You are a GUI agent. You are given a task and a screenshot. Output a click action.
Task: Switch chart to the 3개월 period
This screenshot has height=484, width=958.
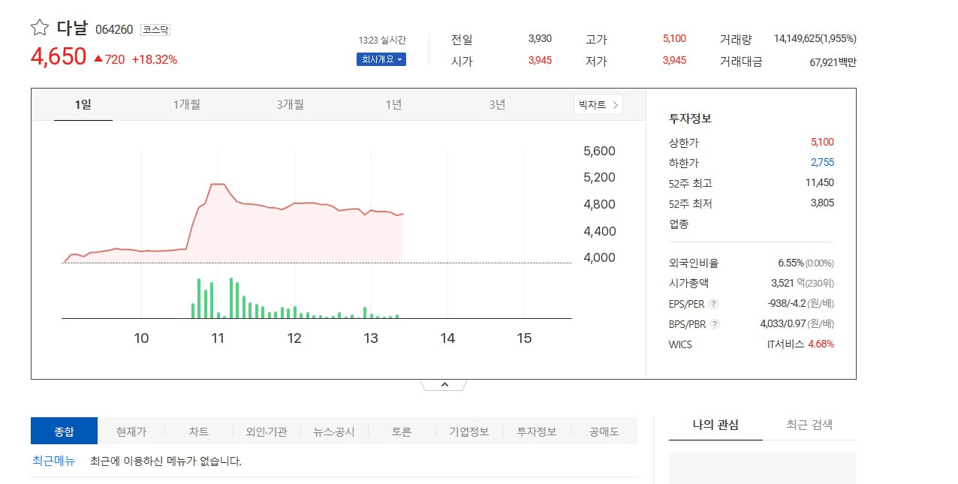pyautogui.click(x=290, y=105)
